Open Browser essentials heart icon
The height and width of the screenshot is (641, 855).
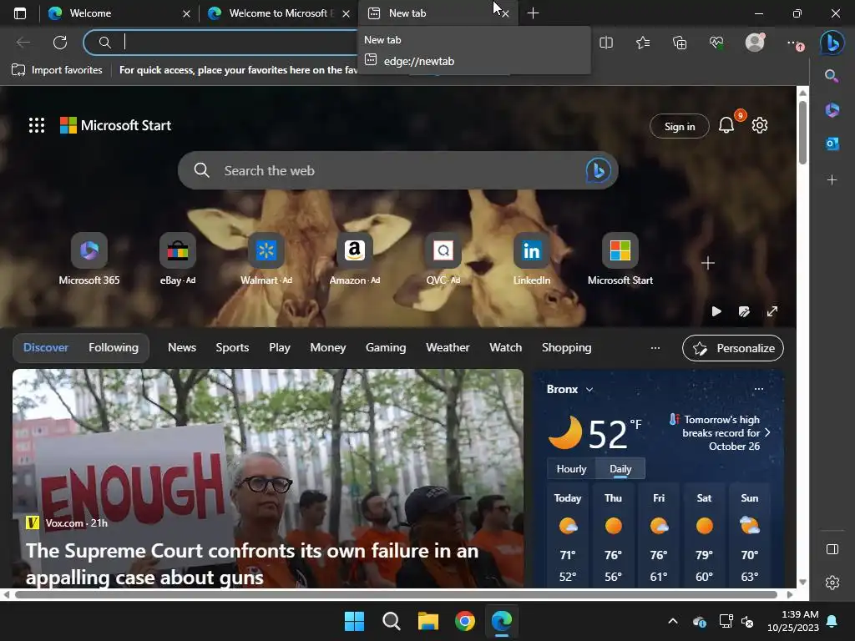pyautogui.click(x=716, y=43)
